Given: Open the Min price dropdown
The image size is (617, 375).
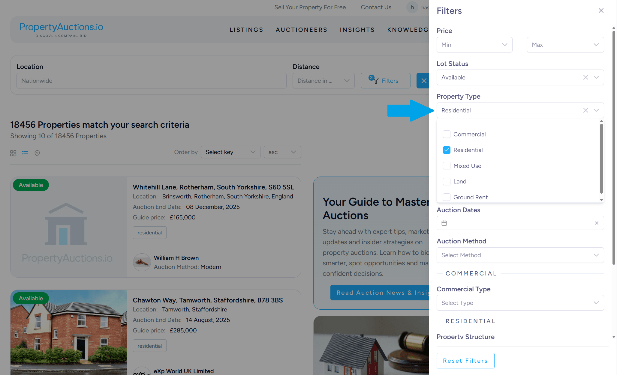Looking at the screenshot, I should tap(474, 45).
